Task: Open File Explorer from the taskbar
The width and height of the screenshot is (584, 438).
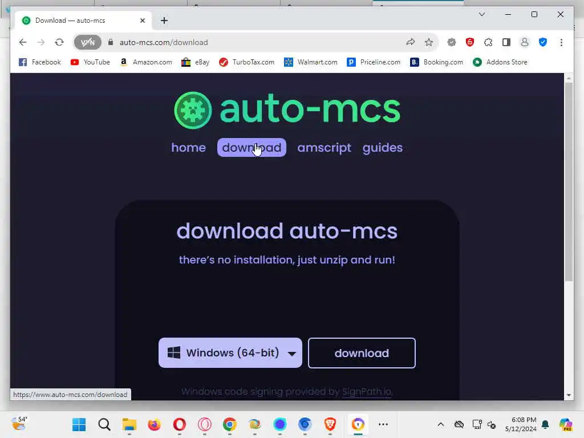Action: 129,424
